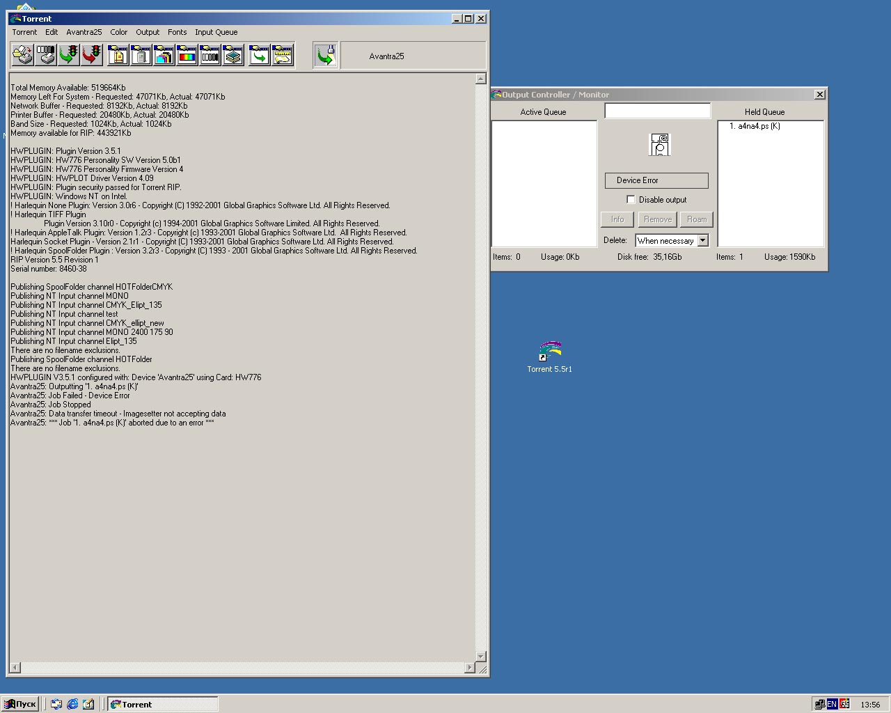
Task: Toggle the Output Controller spotlight arrow button
Action: tap(325, 55)
